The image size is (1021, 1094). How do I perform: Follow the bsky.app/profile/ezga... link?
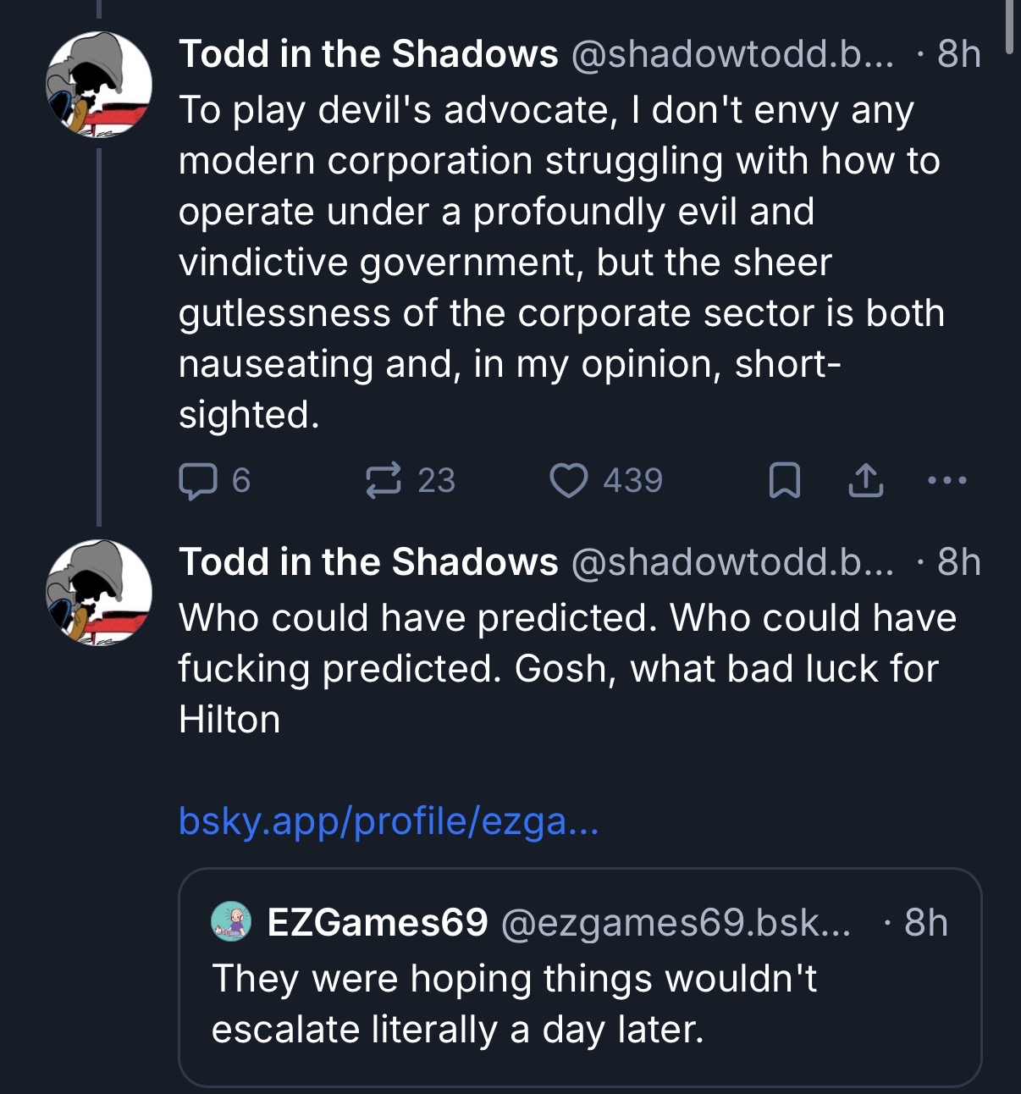coord(389,820)
